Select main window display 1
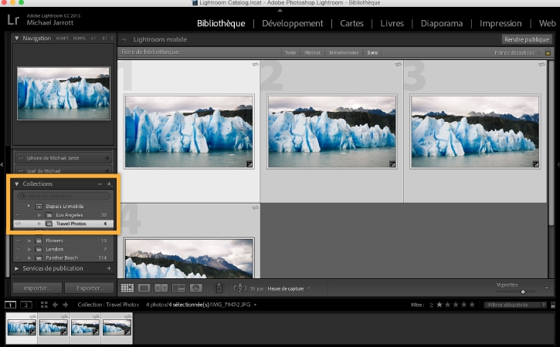Viewport: 560px width, 347px height. coord(10,305)
